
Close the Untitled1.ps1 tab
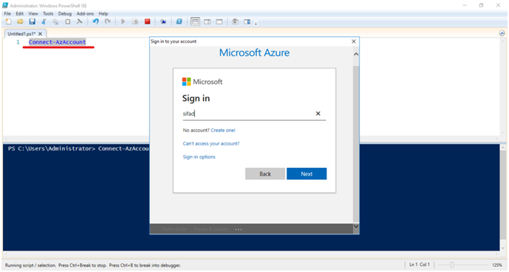[40, 34]
